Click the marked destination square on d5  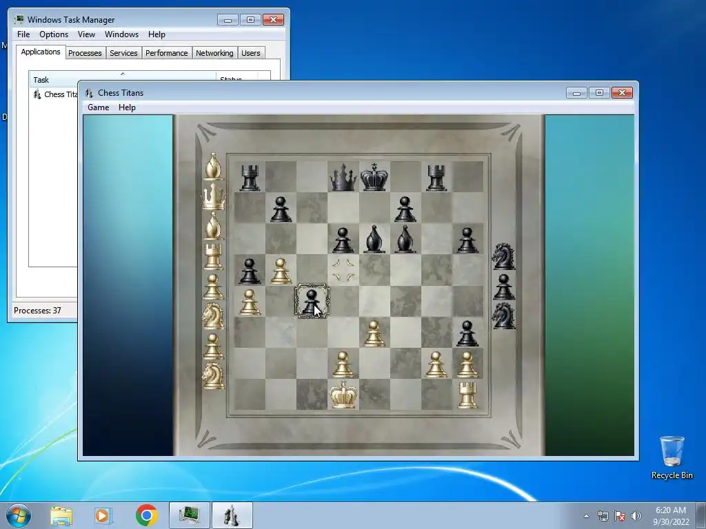point(343,270)
